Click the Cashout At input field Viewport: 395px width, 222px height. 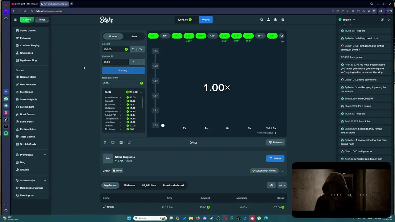[x=116, y=62]
